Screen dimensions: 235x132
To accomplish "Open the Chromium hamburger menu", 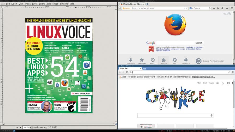I will coord(233,72).
